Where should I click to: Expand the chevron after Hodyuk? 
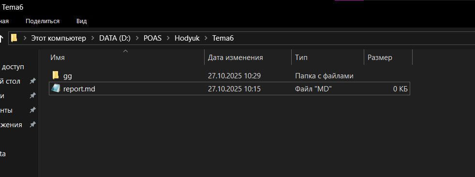click(206, 38)
